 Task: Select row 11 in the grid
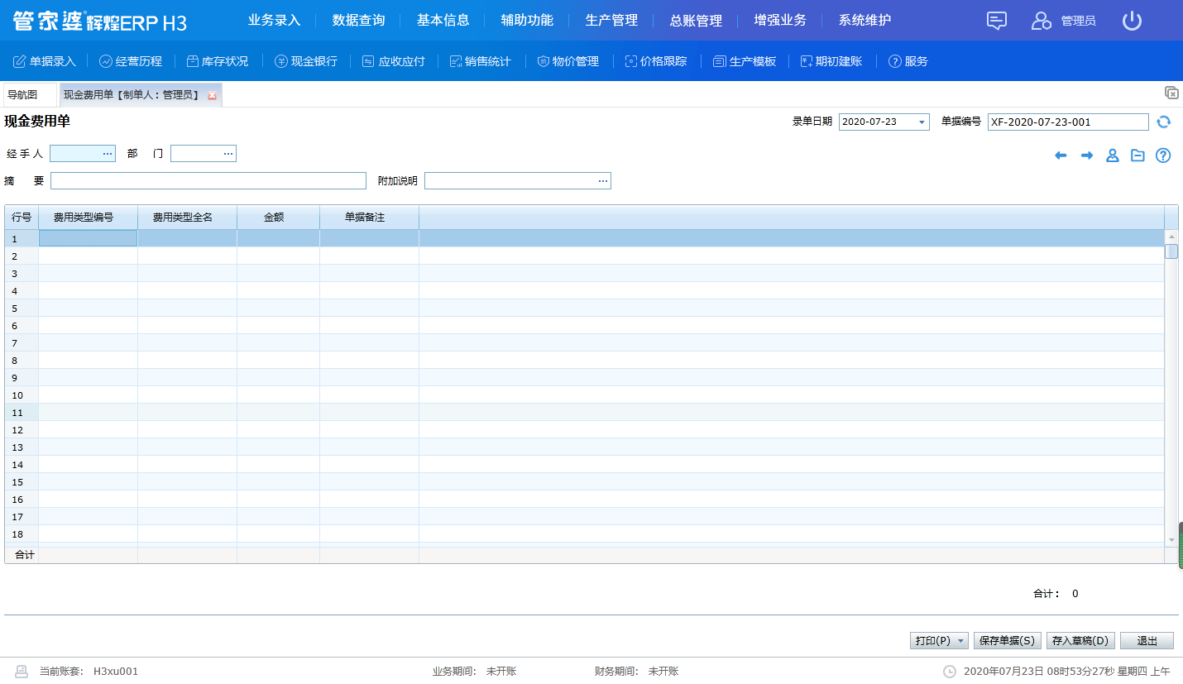pos(584,413)
